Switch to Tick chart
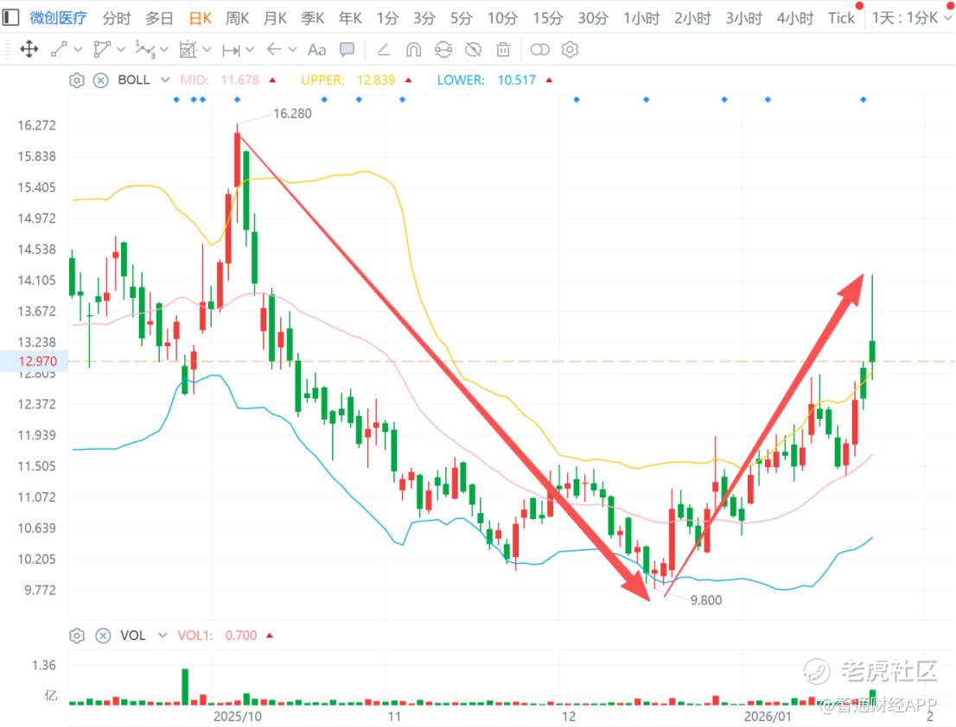Screen dimensions: 956x727 tap(841, 18)
